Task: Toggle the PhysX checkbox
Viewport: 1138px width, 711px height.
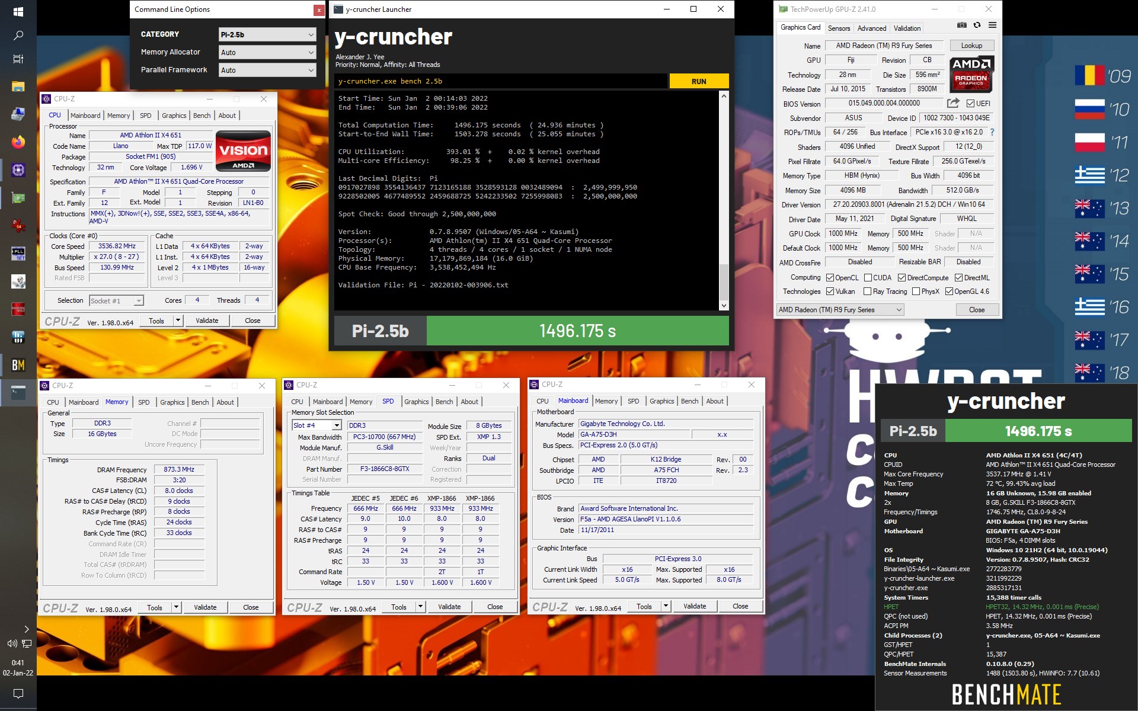Action: pyautogui.click(x=916, y=292)
